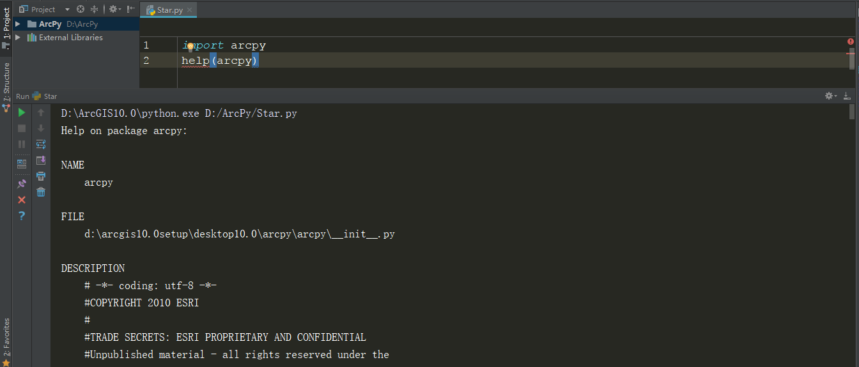Screen dimensions: 859x367
Task: Click the Collapse All icon in the Project panel
Action: [95, 9]
